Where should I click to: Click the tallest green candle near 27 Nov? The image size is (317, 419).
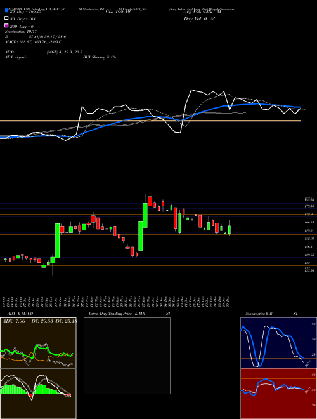tap(145, 215)
